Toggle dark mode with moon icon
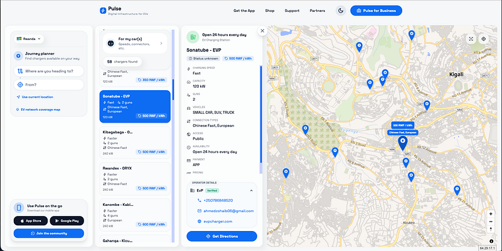This screenshot has width=502, height=251. coord(341,11)
